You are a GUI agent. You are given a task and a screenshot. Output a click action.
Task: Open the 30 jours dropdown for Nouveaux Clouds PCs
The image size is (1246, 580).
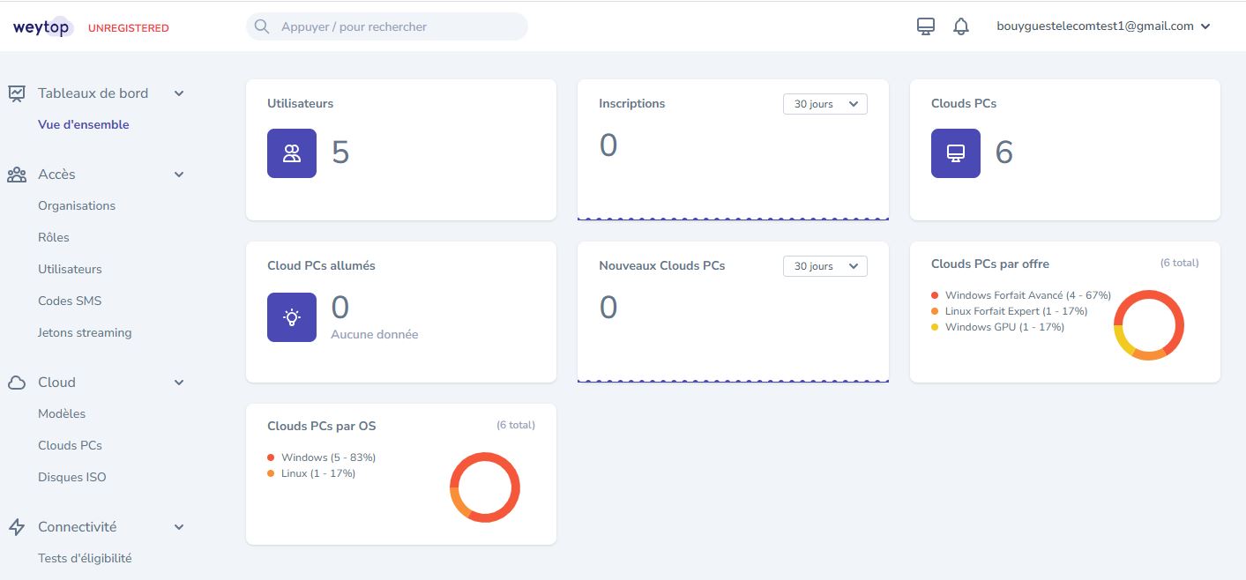click(824, 265)
